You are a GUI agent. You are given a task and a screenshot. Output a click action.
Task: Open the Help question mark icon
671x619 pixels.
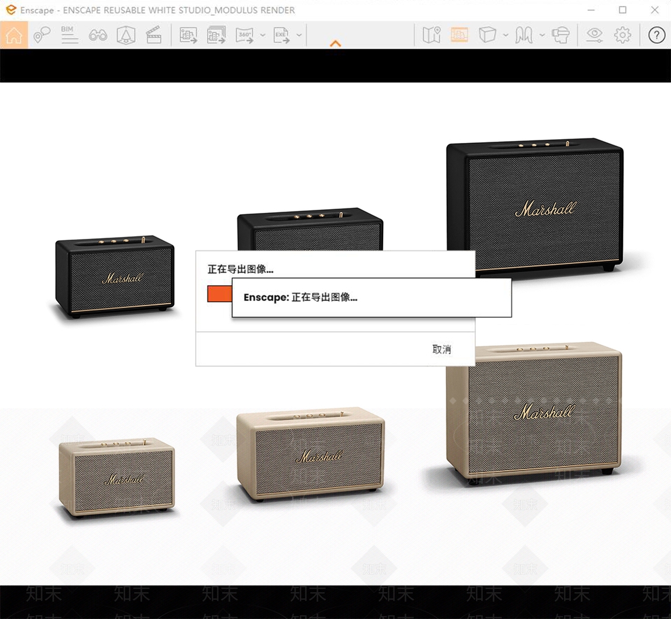[657, 35]
